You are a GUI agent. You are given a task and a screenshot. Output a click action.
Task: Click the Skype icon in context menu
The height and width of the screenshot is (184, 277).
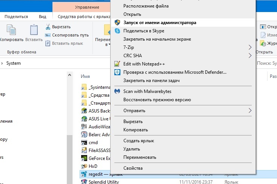(x=117, y=31)
